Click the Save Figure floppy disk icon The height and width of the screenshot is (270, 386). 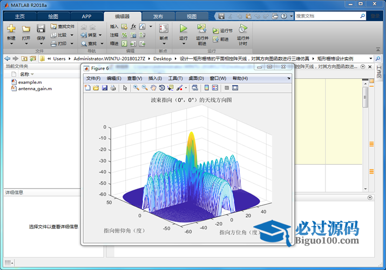click(105, 88)
